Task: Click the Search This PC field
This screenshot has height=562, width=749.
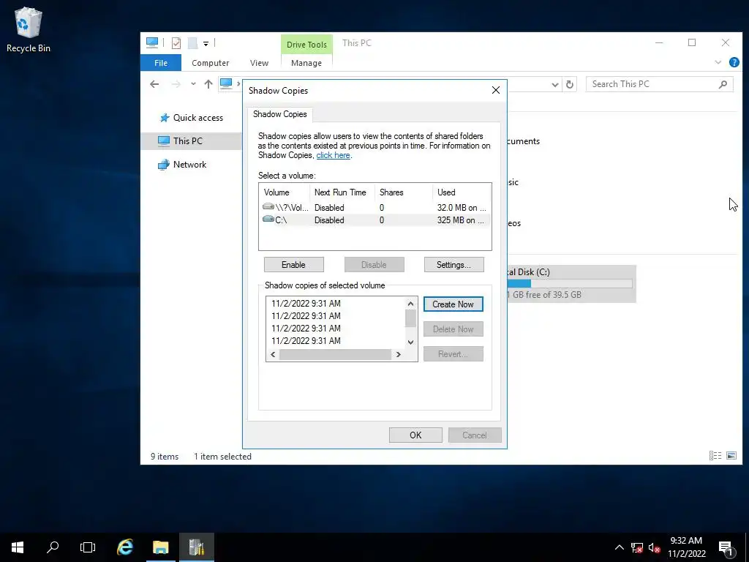Action: [x=659, y=84]
